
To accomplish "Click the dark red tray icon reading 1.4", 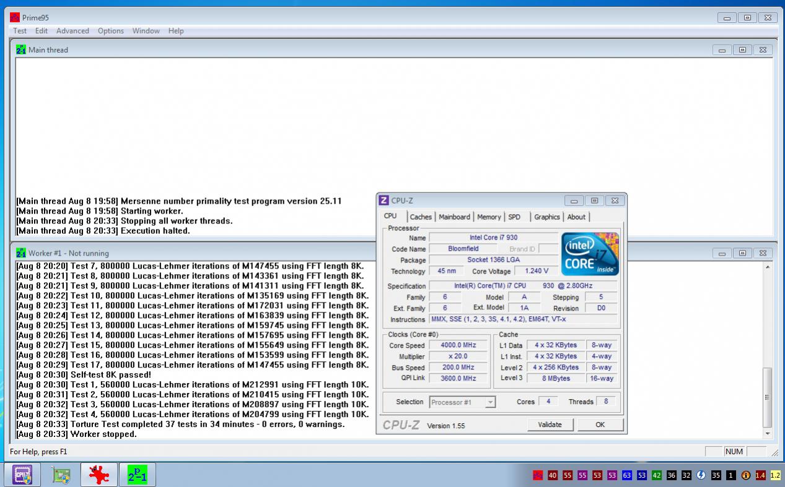I will [761, 475].
